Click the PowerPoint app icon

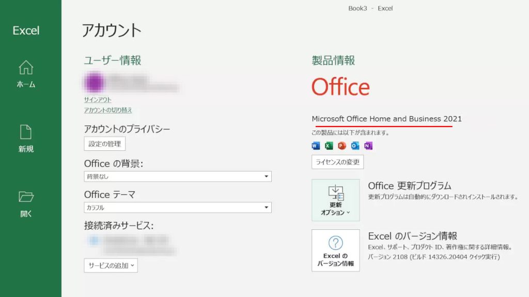tap(342, 146)
